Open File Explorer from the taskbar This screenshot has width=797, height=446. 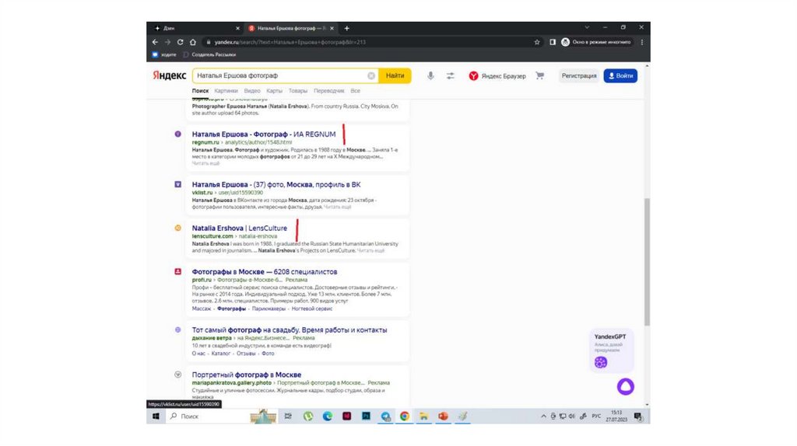tap(424, 416)
